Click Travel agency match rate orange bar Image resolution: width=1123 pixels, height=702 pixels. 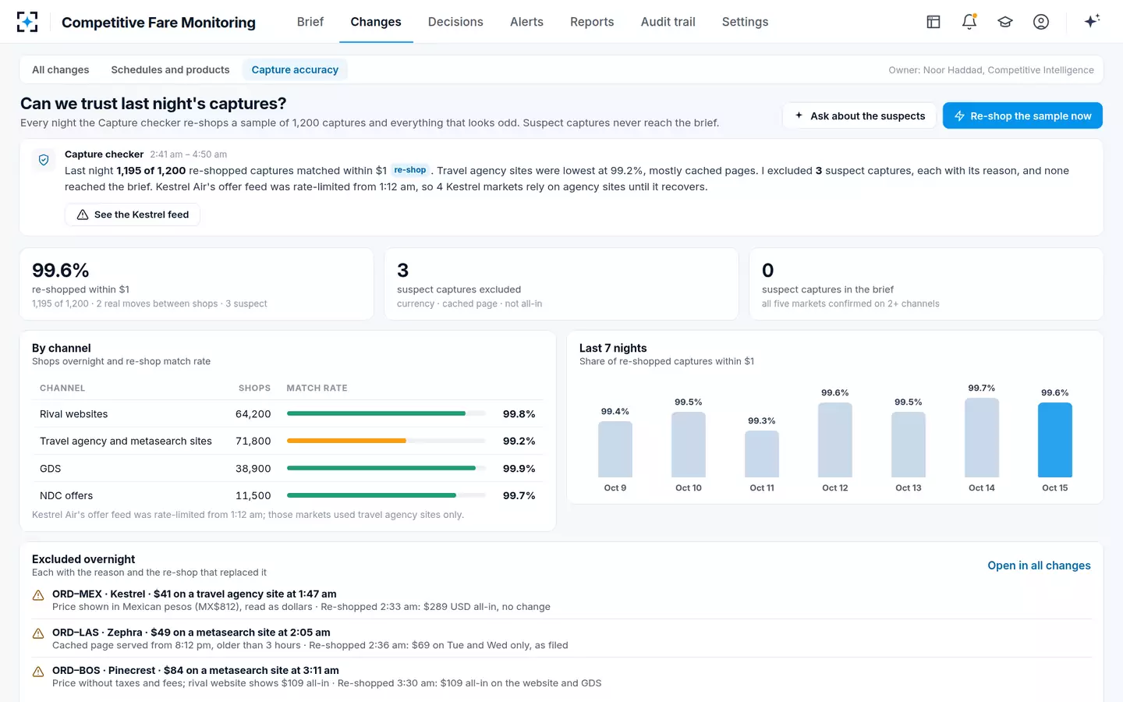click(346, 441)
